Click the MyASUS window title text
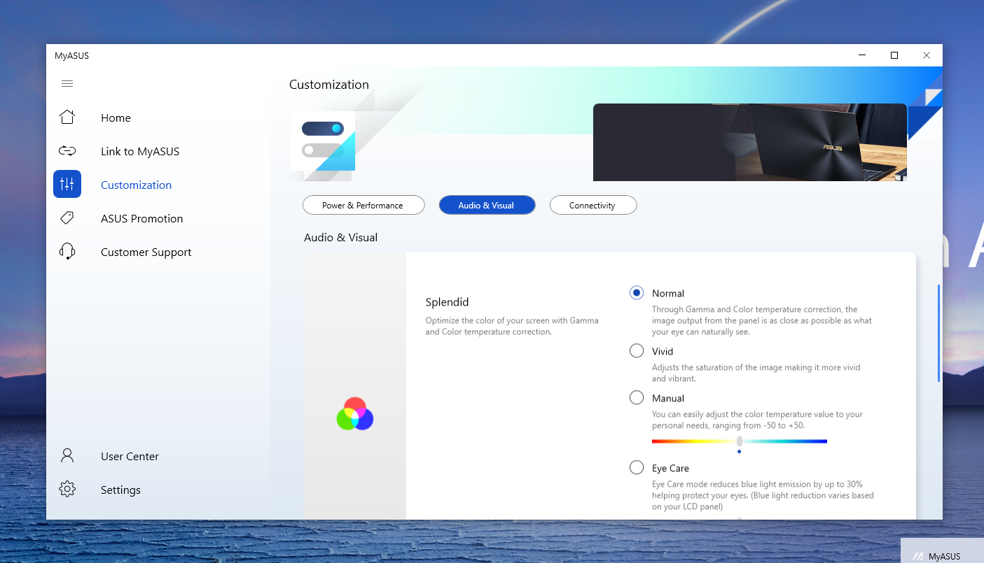This screenshot has height=563, width=984. pyautogui.click(x=72, y=56)
